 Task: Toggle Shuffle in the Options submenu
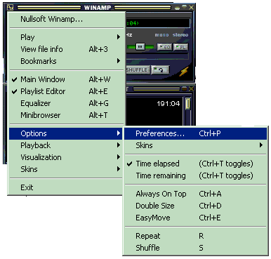click(x=195, y=248)
